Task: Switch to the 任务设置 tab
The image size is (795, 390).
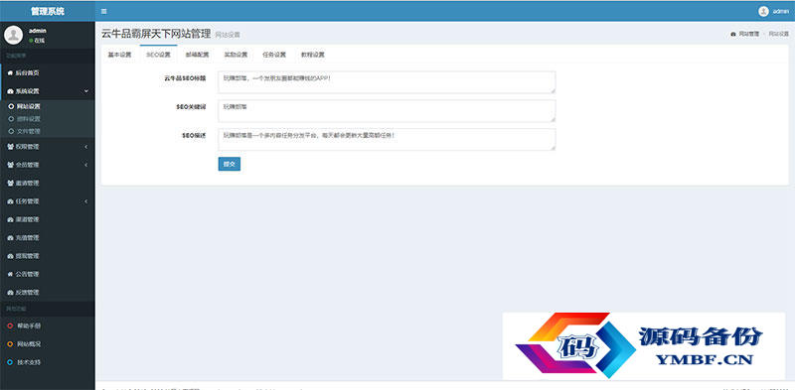Action: [274, 55]
